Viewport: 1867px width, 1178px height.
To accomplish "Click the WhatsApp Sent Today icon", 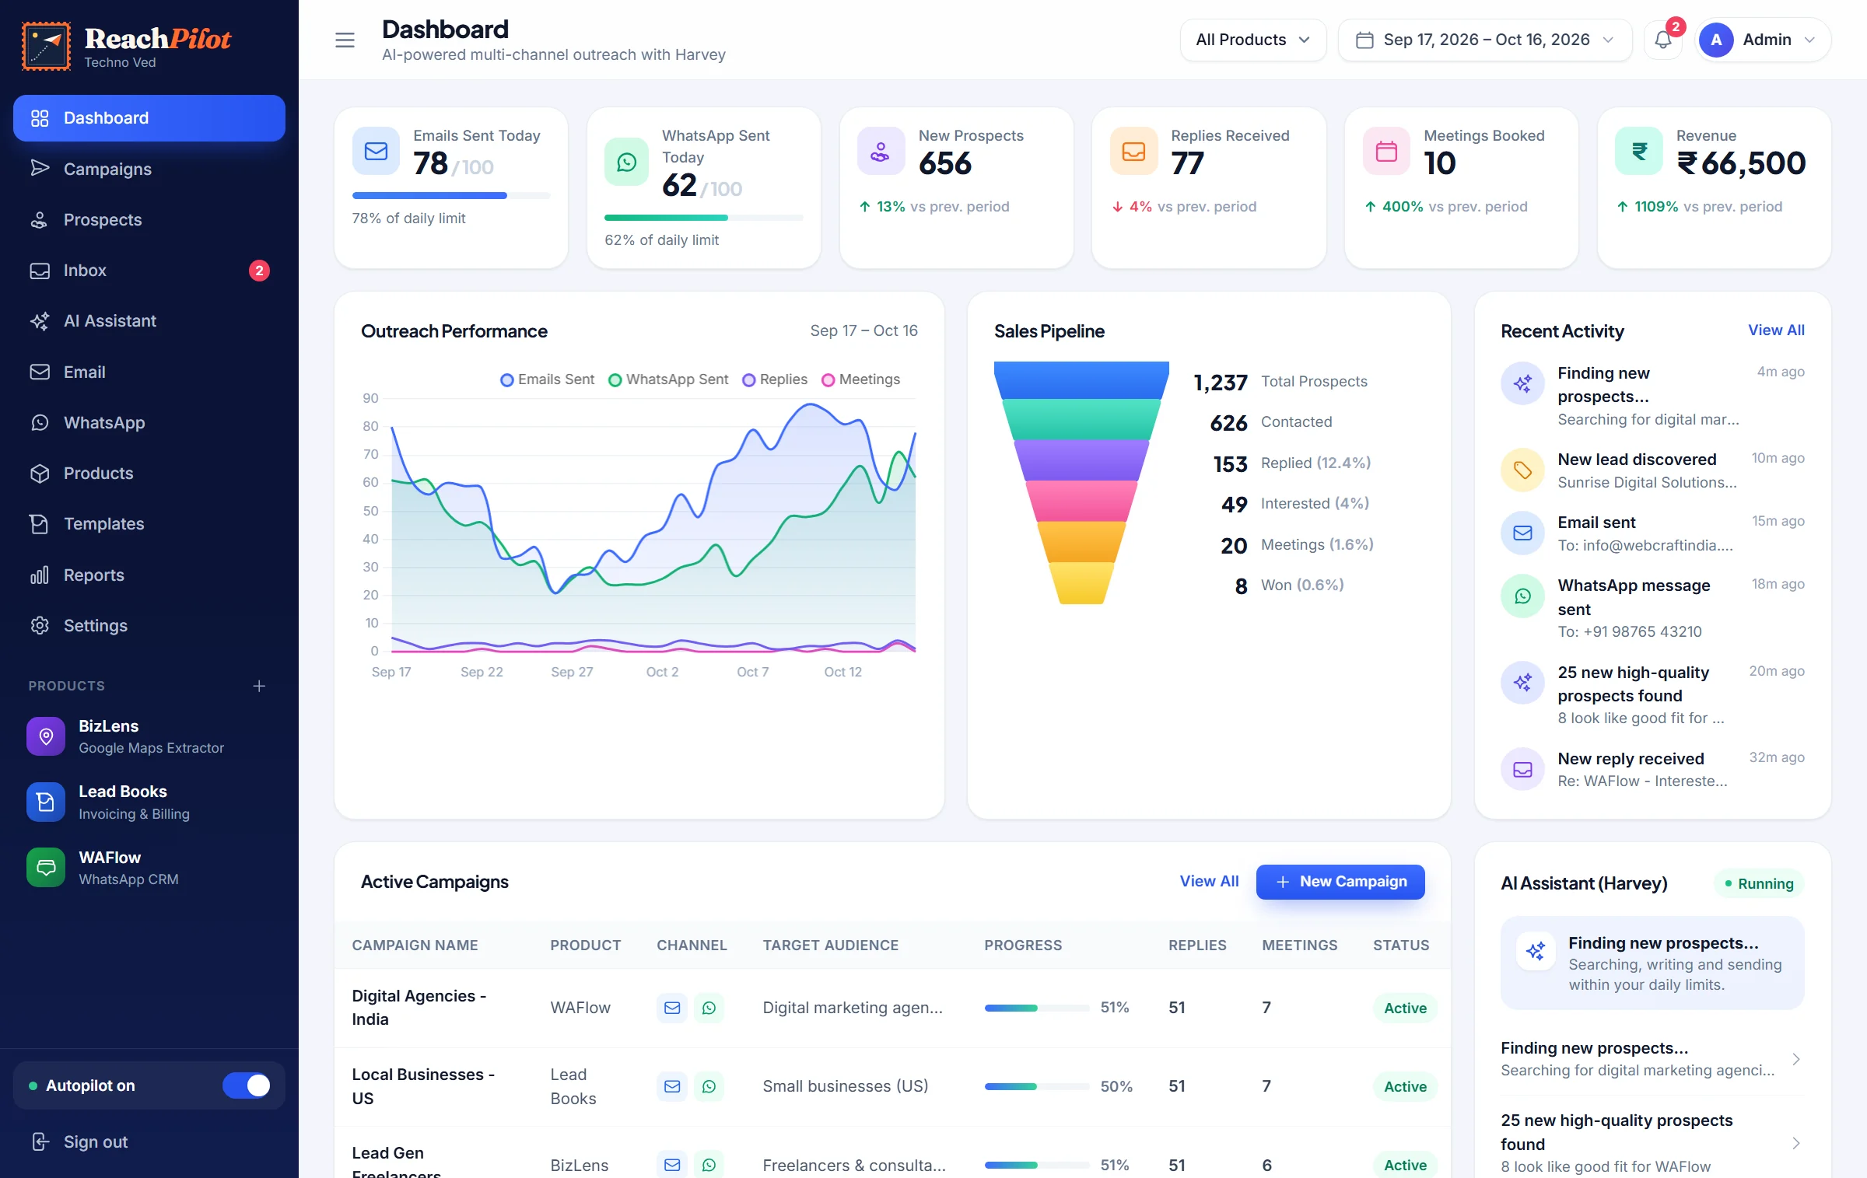I will (627, 162).
